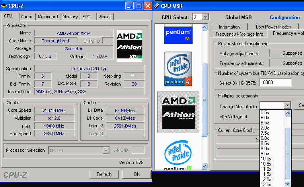Click the Level 2 cache value 256 KBytes
Screen dimensions: 304x187
coord(125,126)
